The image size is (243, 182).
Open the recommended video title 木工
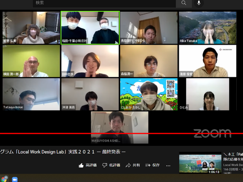point(233,157)
